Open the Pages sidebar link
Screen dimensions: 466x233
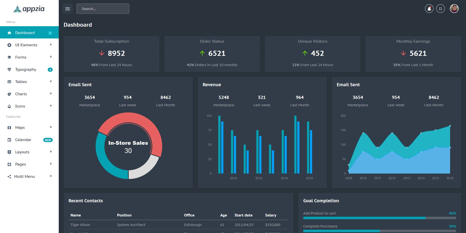point(20,164)
